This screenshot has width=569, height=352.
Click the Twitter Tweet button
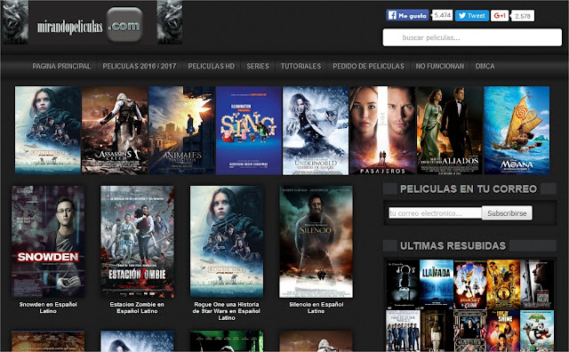click(x=472, y=16)
